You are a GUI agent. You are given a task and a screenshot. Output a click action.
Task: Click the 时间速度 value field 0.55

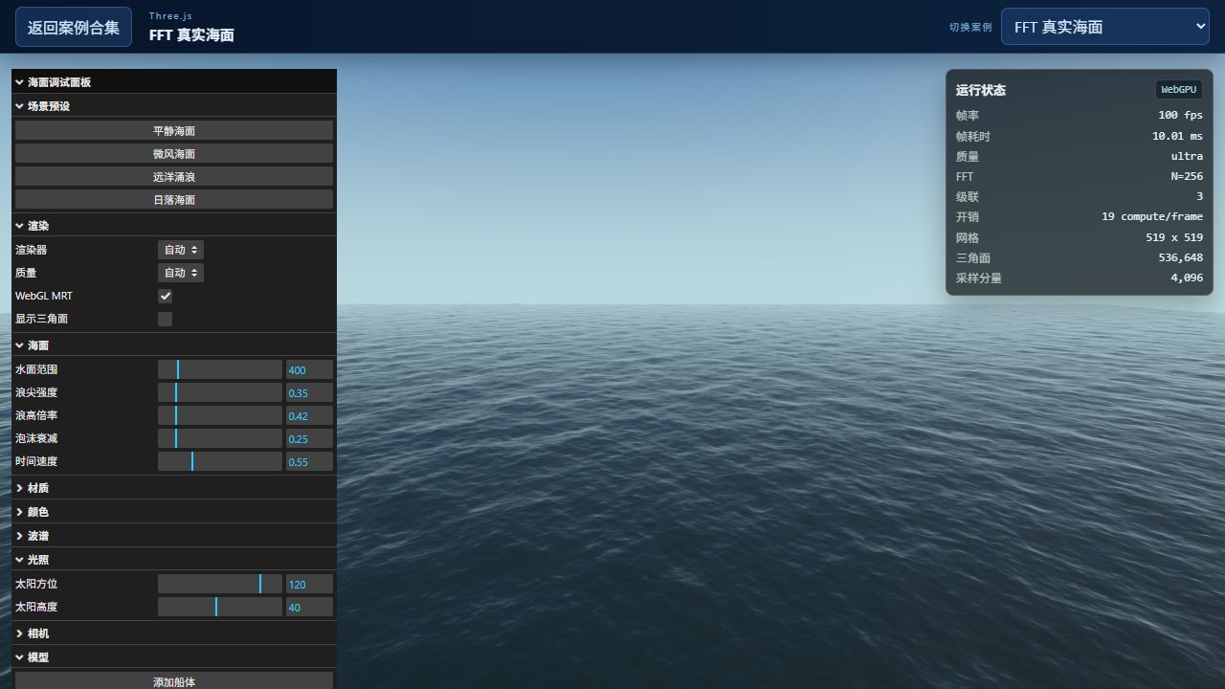309,461
